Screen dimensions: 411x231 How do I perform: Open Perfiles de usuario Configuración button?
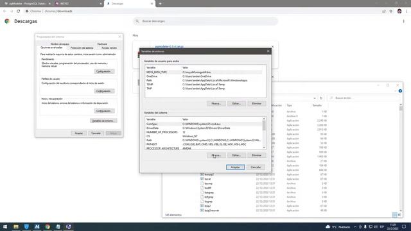click(104, 91)
